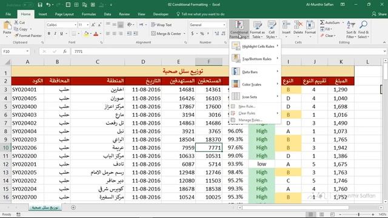Toggle middle vertical alignment
This screenshot has height=218, width=388.
pos(115,25)
